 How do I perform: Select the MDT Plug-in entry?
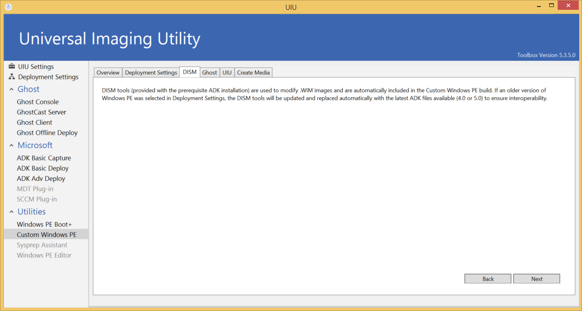coord(35,189)
